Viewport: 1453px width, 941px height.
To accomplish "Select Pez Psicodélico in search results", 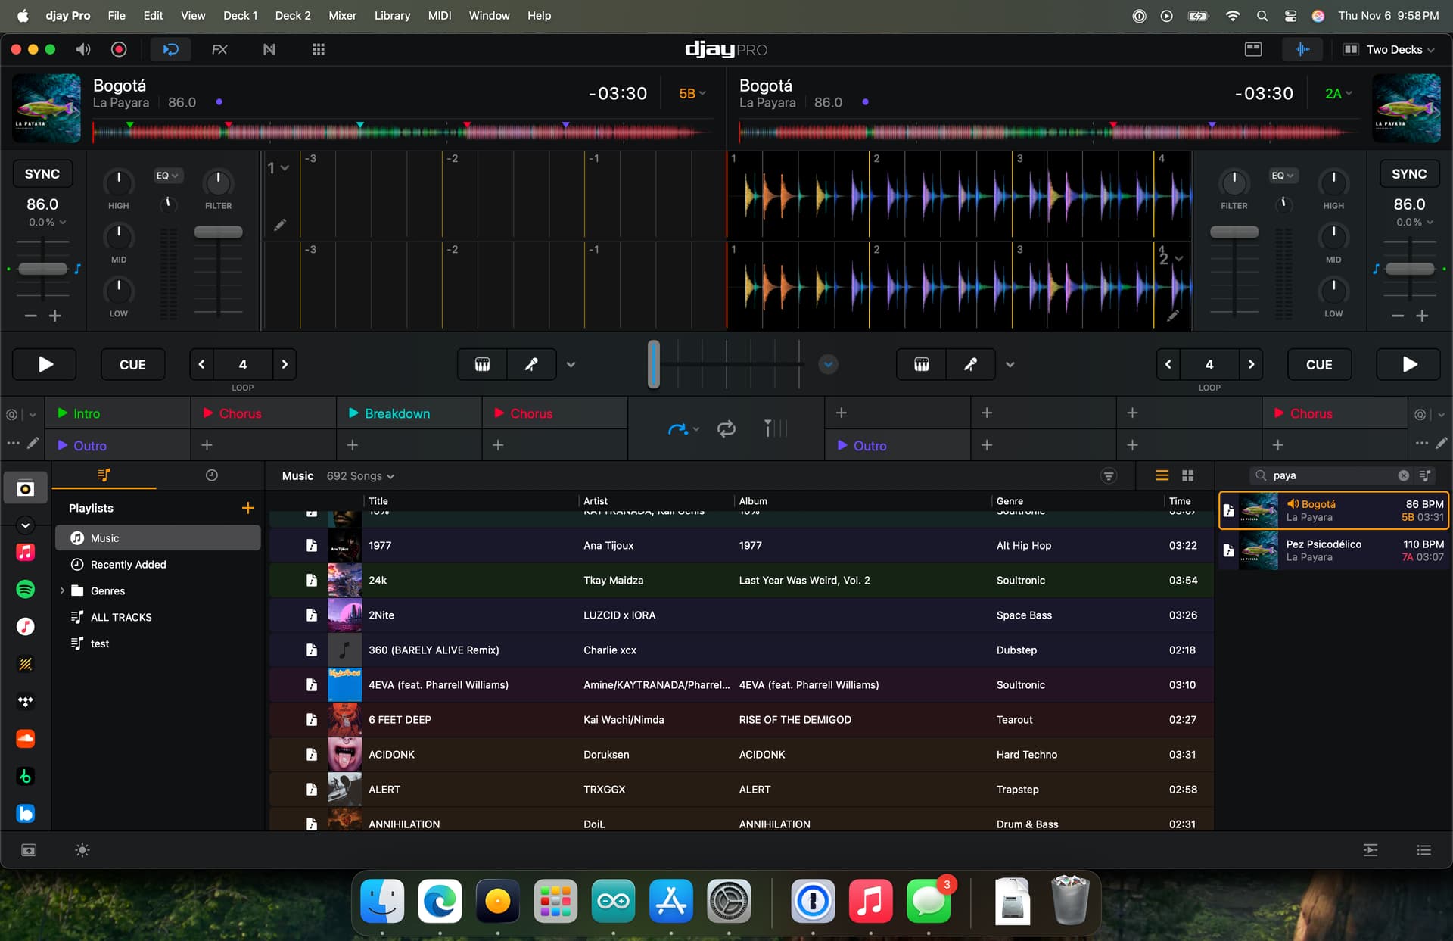I will [1333, 550].
